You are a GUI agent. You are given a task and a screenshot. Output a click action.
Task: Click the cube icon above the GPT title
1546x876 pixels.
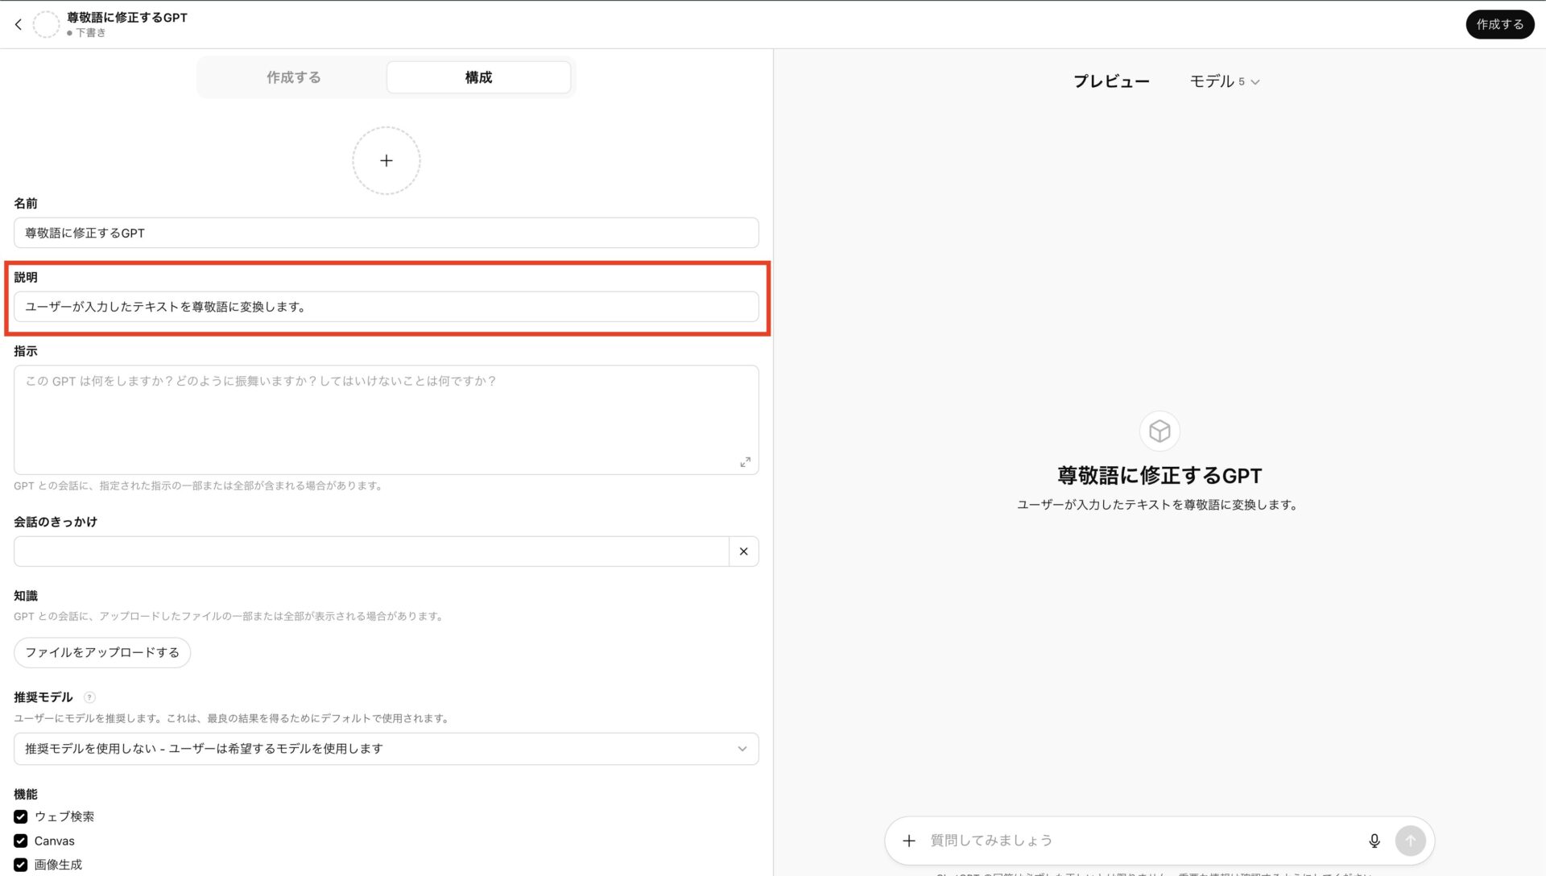pyautogui.click(x=1159, y=431)
